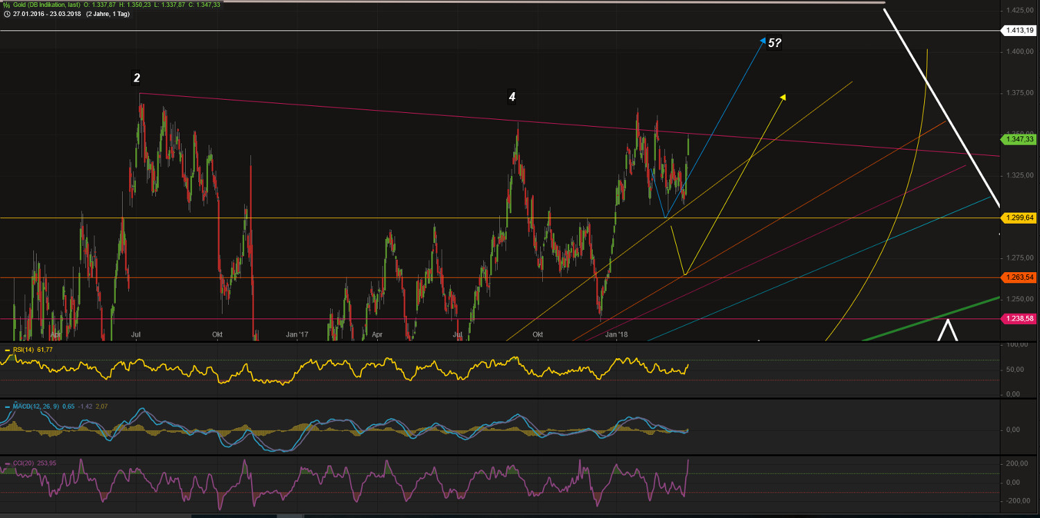
Task: Click the orange 1.263,54 level price tag
Action: point(1019,278)
